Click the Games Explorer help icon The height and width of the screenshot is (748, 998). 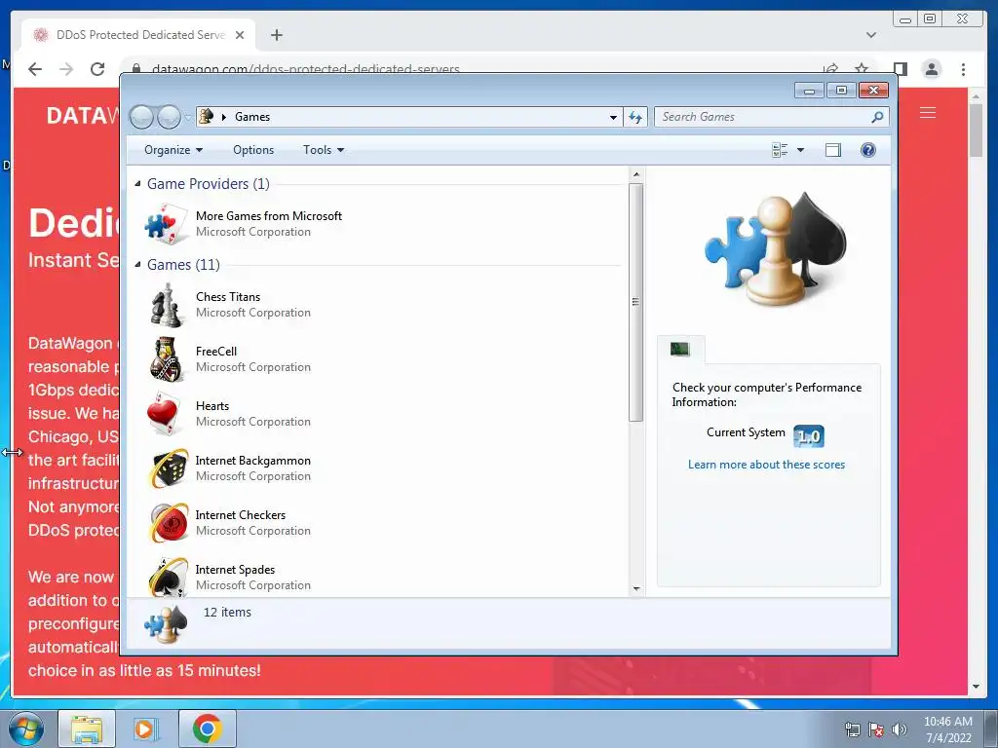click(x=867, y=150)
